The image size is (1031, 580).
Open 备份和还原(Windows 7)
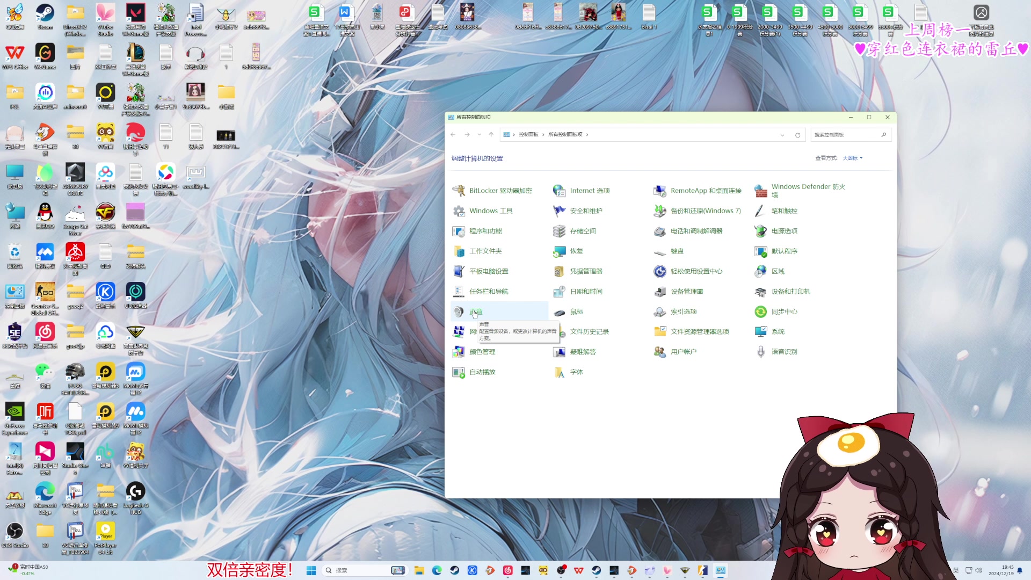[698, 211]
